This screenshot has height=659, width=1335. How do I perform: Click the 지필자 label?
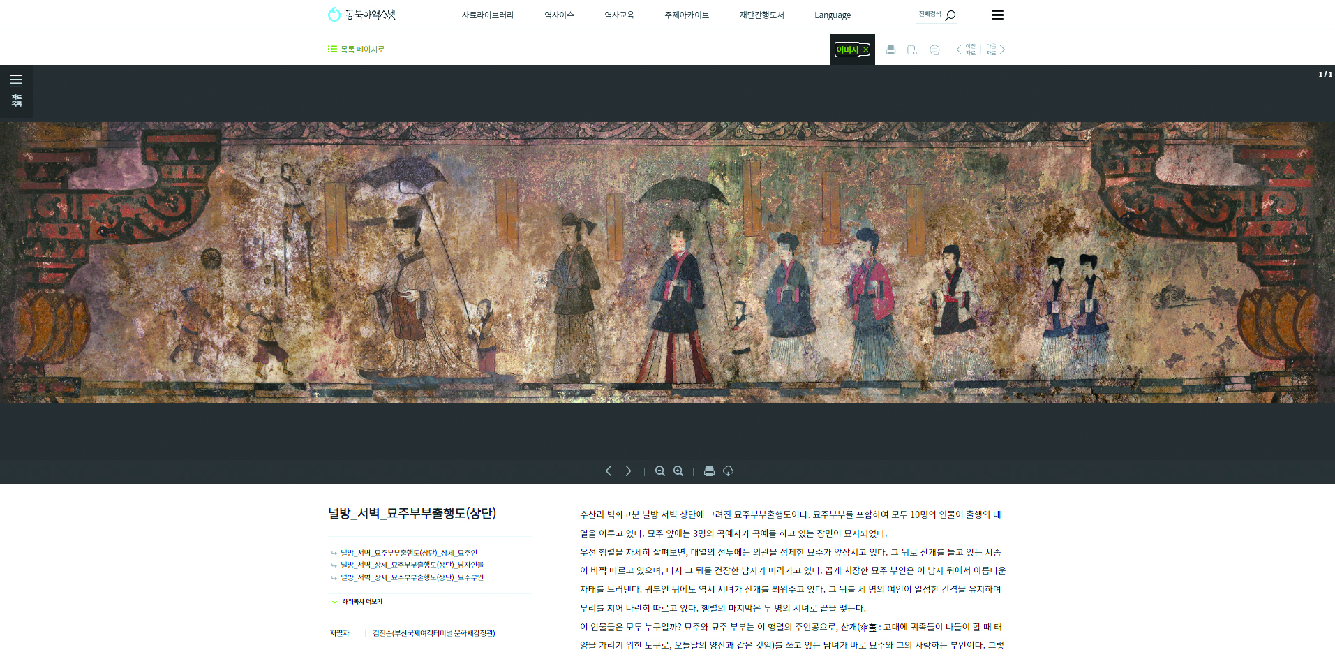pos(339,633)
